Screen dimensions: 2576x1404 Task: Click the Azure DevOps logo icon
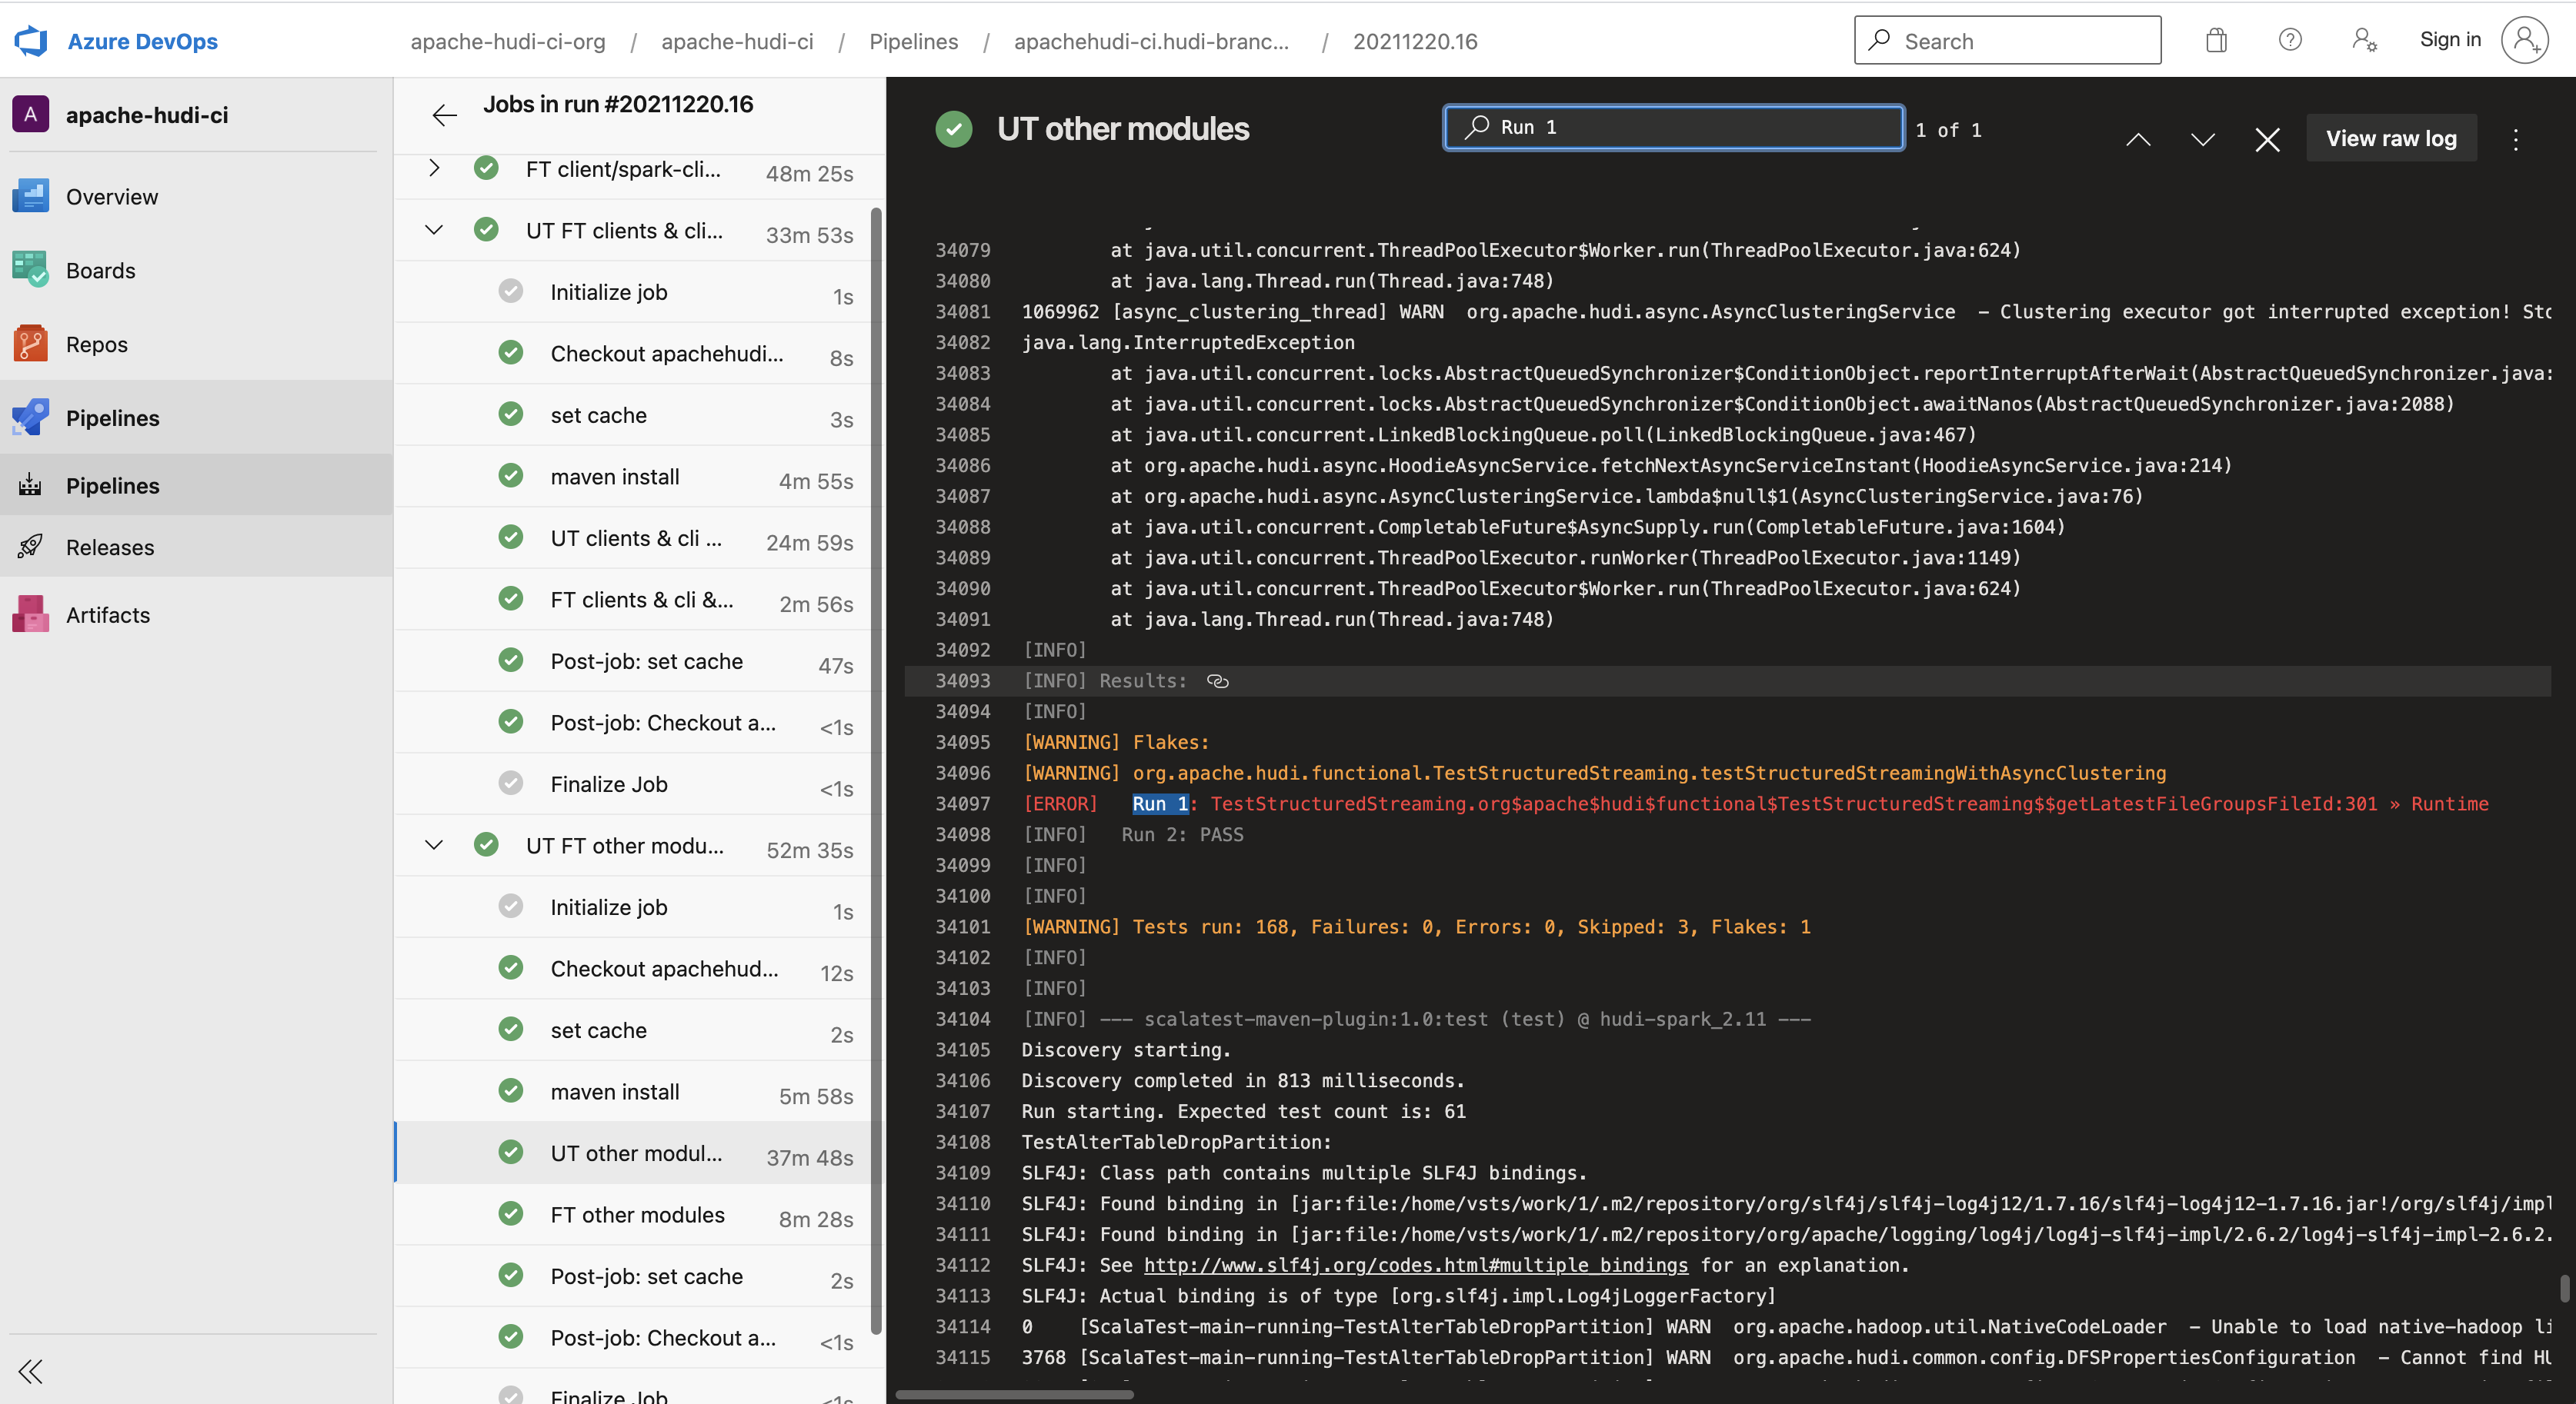pyautogui.click(x=31, y=41)
